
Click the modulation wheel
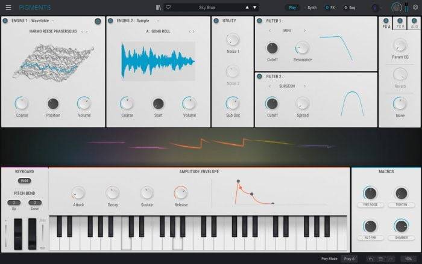click(32, 234)
